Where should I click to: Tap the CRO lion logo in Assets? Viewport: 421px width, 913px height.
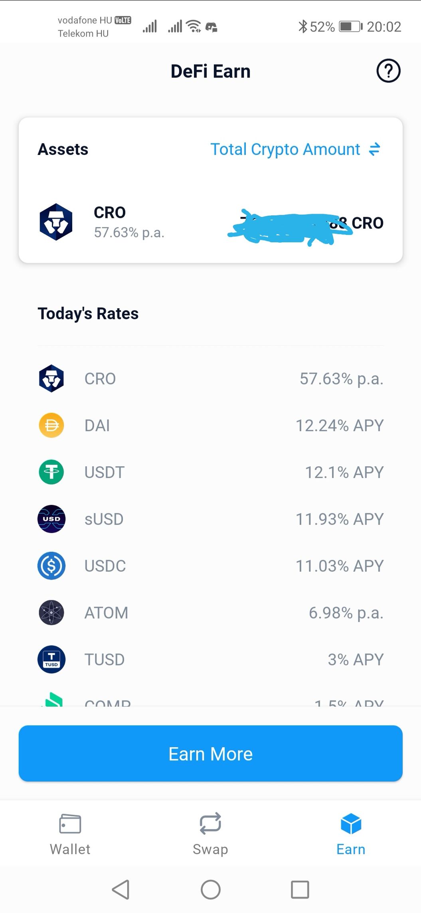56,222
